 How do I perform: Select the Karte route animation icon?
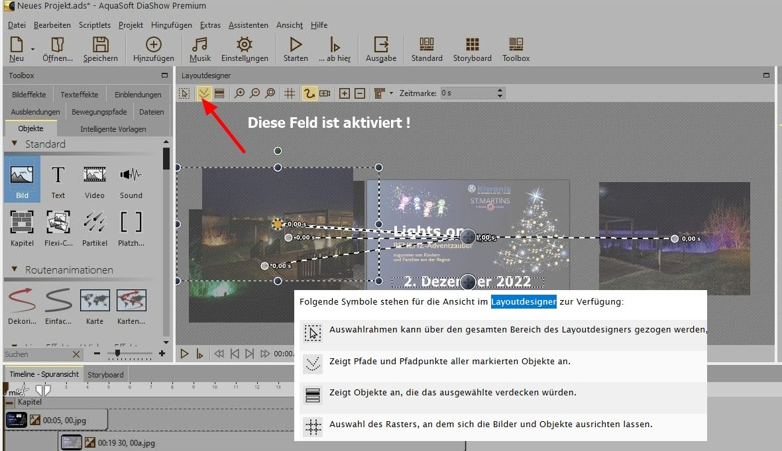click(x=95, y=305)
